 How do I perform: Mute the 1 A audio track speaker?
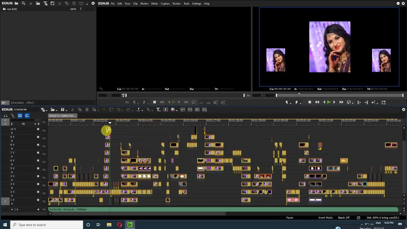(x=38, y=209)
